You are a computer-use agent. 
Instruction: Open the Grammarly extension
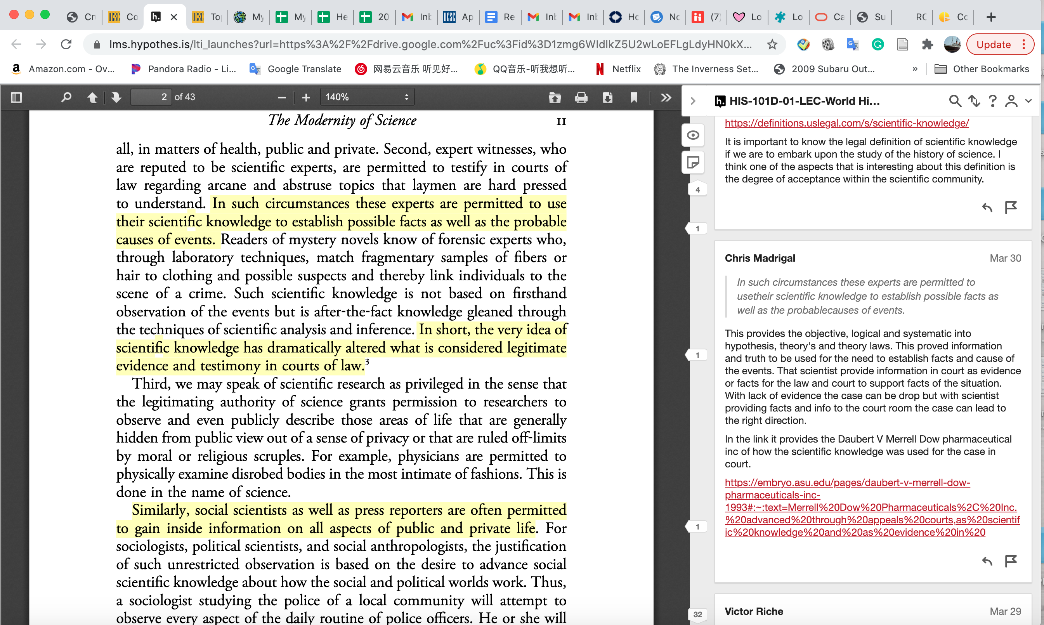[x=878, y=44]
